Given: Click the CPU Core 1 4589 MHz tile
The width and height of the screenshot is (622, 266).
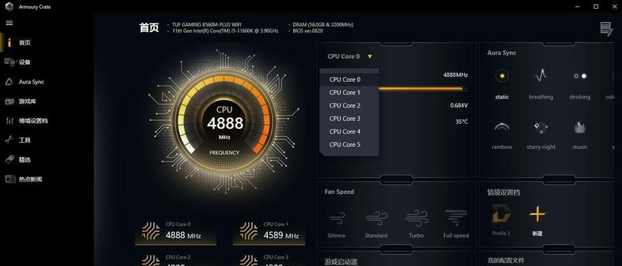Looking at the screenshot, I should click(x=269, y=231).
